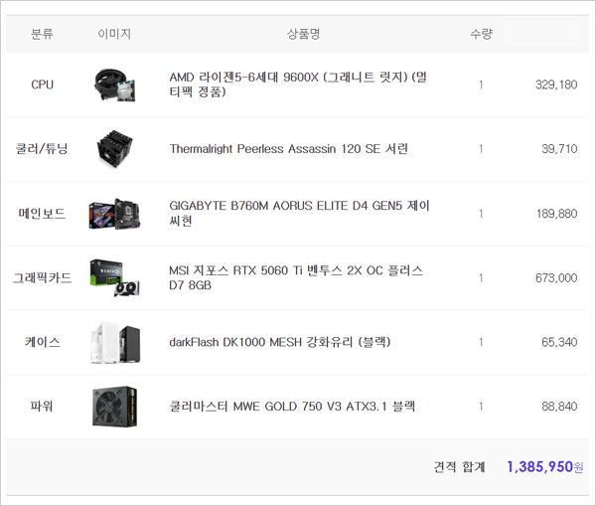The height and width of the screenshot is (506, 596).
Task: Open Thermalright Peerless Assassin 120 SE link
Action: [288, 149]
